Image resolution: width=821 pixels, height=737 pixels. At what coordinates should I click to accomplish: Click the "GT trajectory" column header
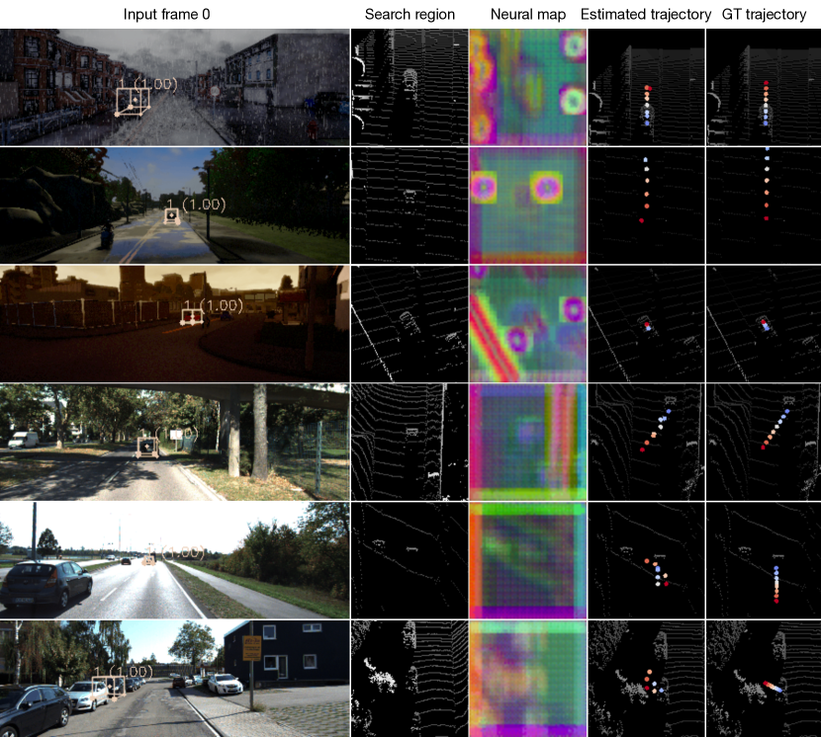coord(764,14)
